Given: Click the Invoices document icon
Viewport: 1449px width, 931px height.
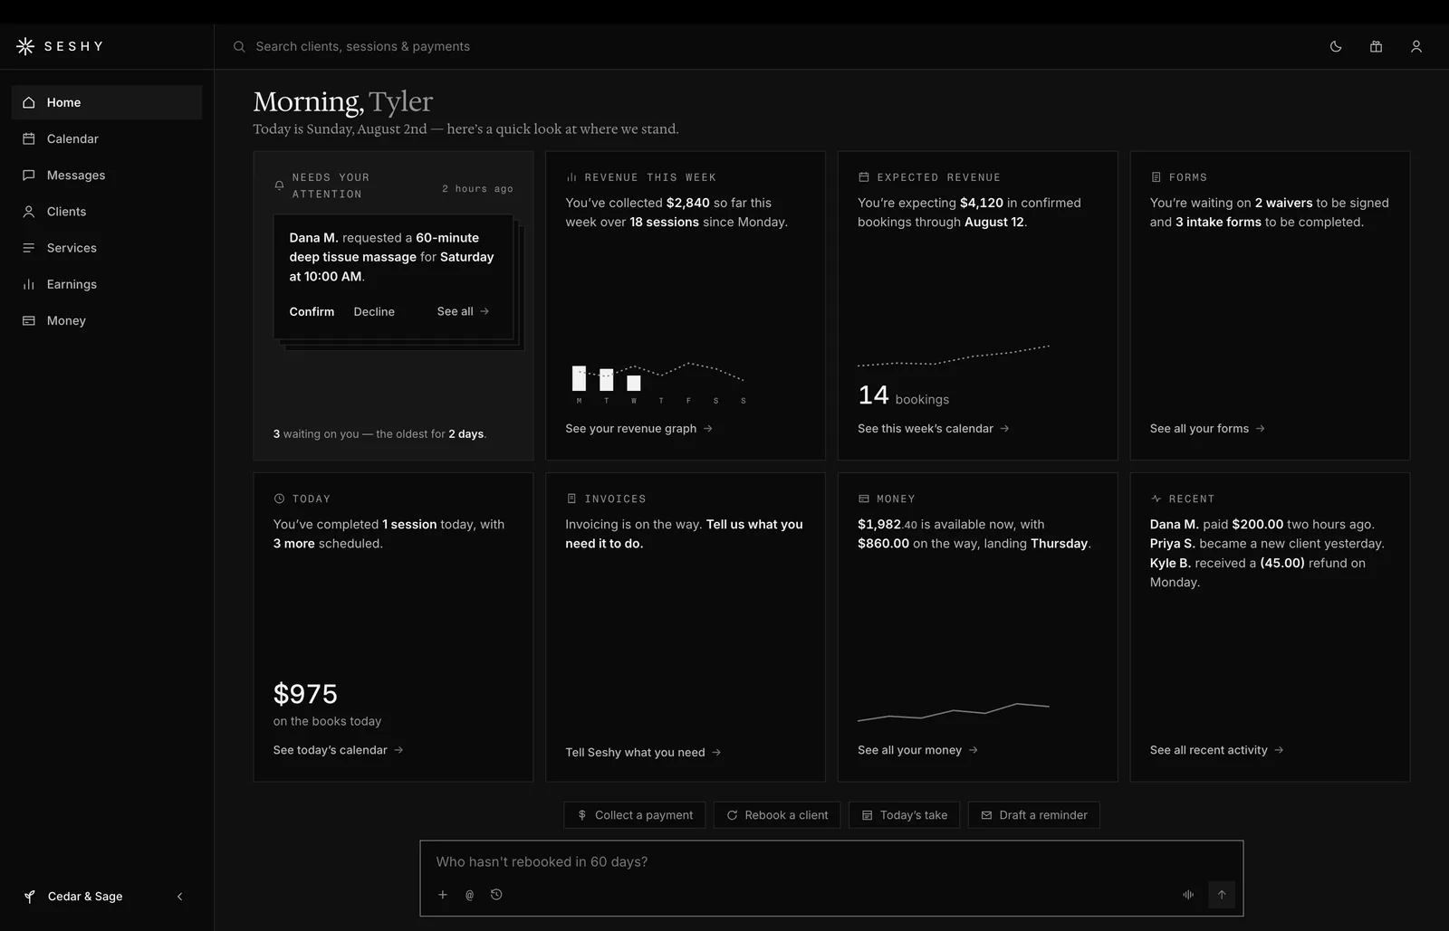Looking at the screenshot, I should (x=571, y=499).
